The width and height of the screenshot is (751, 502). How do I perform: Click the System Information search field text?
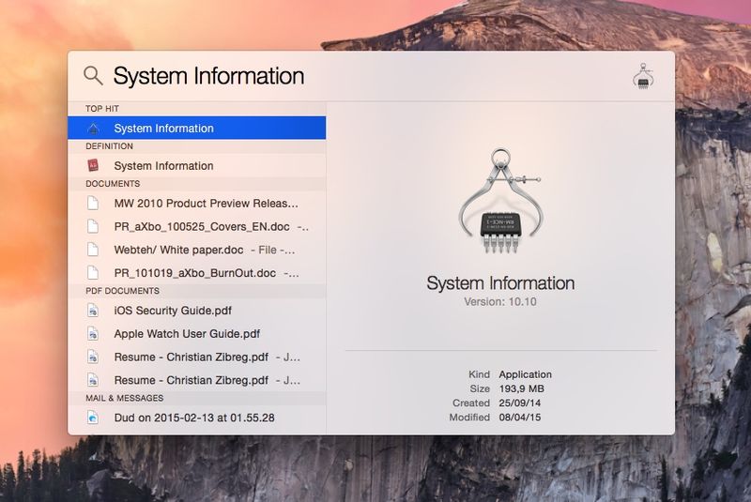click(x=208, y=76)
